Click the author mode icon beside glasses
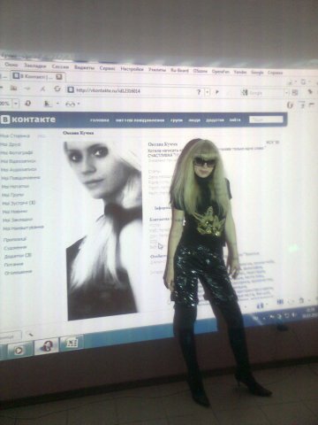This screenshot has width=318, height=425. (x=48, y=104)
